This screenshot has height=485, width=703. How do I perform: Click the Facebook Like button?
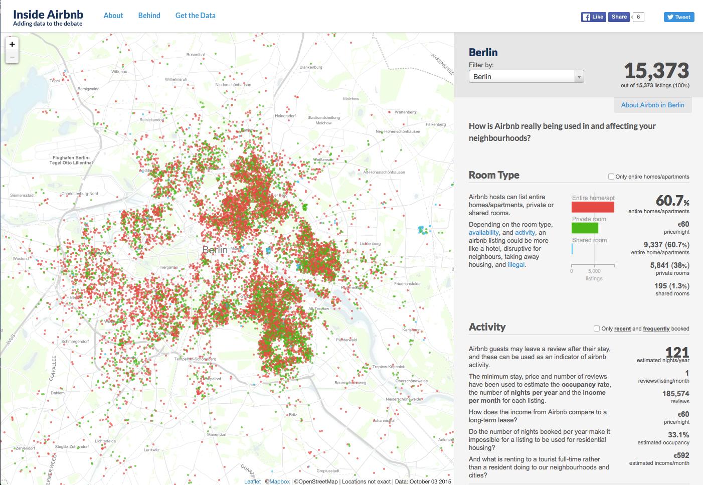[x=593, y=17]
